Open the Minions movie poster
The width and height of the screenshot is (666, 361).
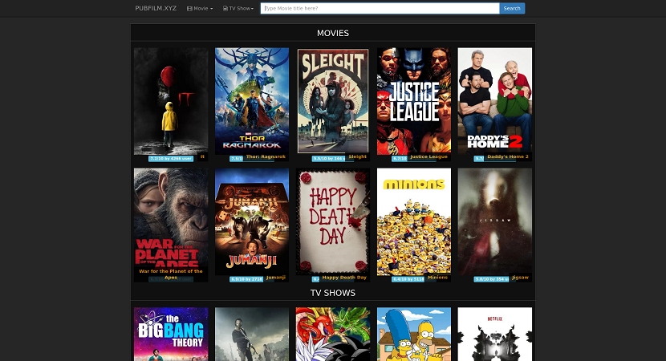point(414,221)
